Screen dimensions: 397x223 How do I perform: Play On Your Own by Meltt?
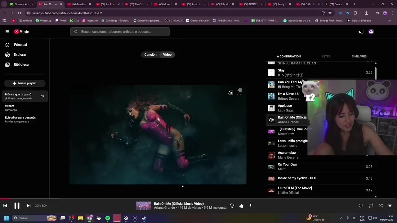coord(320,167)
